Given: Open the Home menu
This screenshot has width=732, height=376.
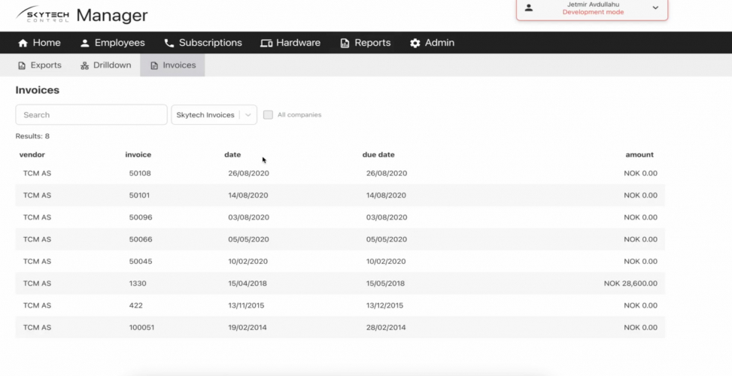Looking at the screenshot, I should pyautogui.click(x=39, y=43).
